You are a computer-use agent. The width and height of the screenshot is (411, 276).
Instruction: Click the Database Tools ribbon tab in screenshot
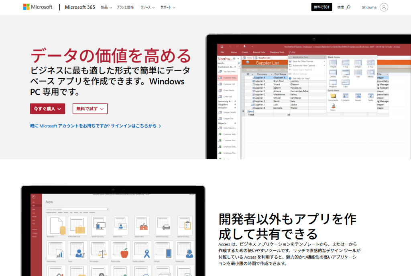277,53
